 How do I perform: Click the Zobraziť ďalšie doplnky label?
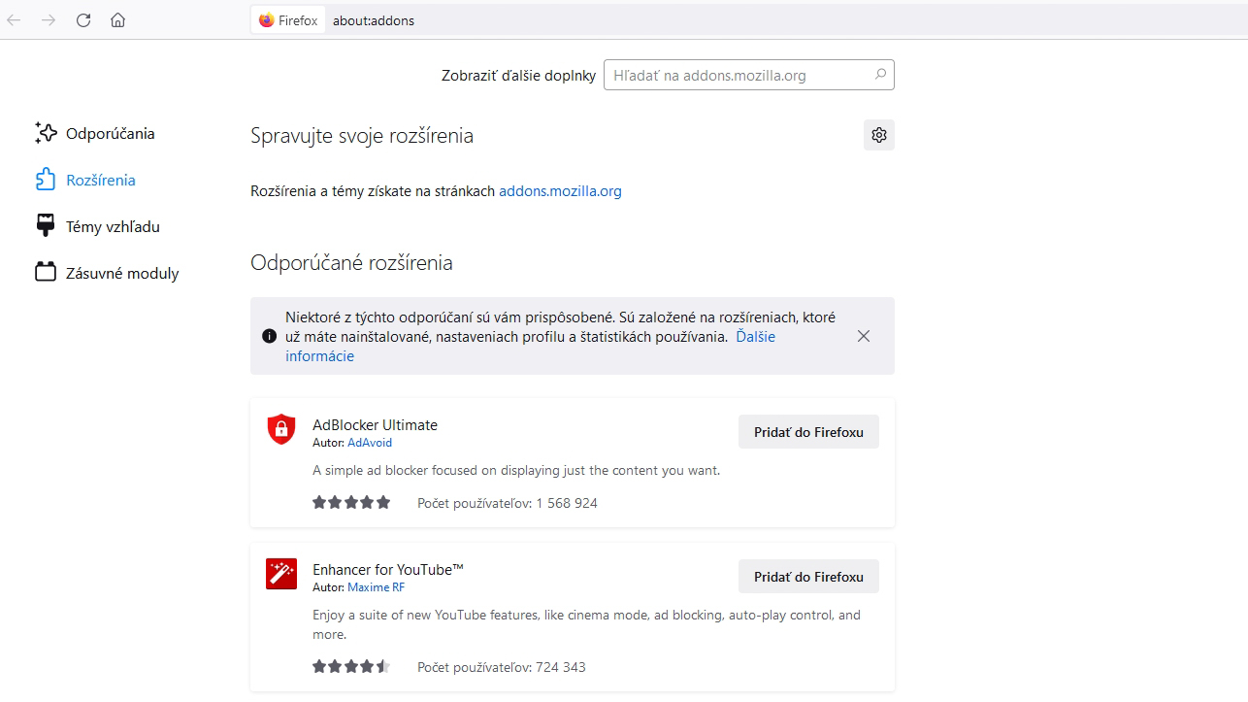[518, 75]
